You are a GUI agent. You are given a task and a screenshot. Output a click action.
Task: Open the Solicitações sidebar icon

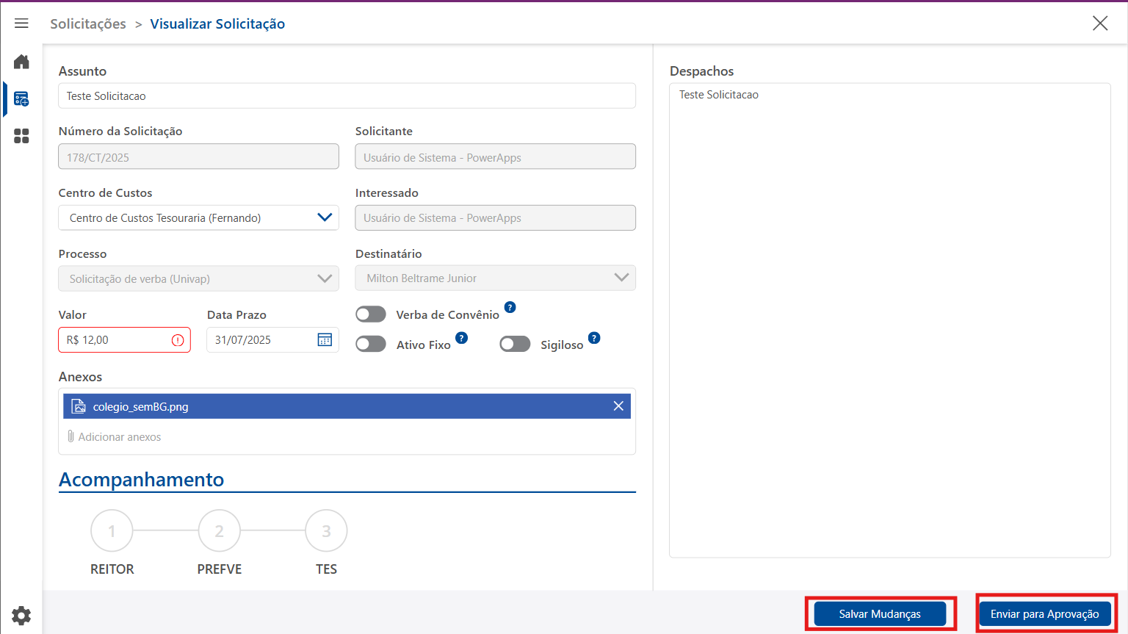(21, 99)
